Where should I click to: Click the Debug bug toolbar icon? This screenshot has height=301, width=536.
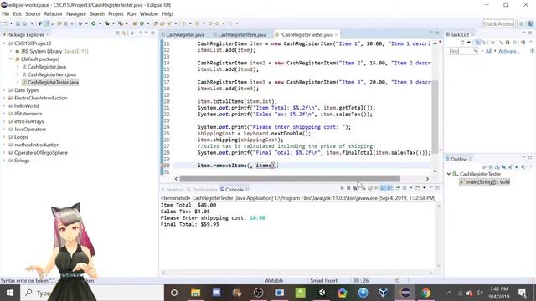click(x=80, y=23)
